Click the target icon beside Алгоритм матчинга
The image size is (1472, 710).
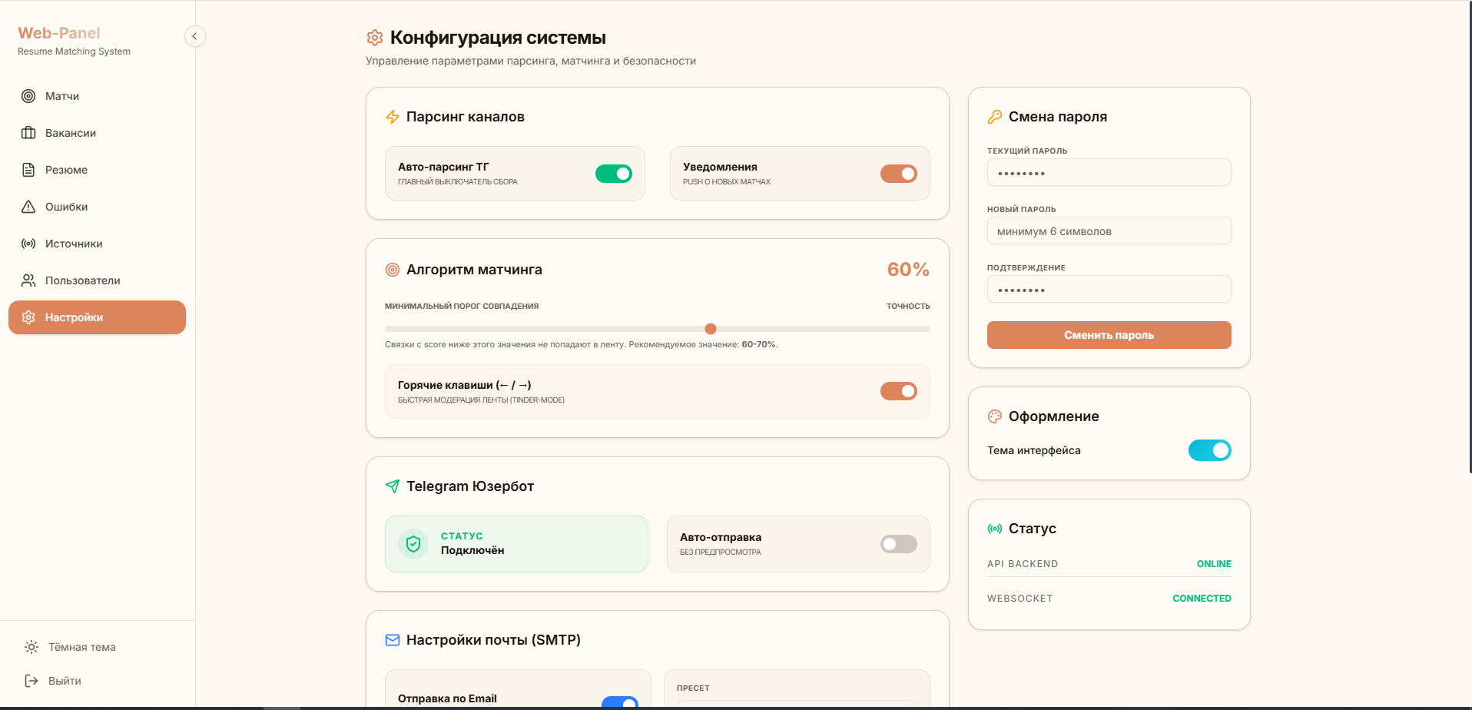(x=393, y=270)
